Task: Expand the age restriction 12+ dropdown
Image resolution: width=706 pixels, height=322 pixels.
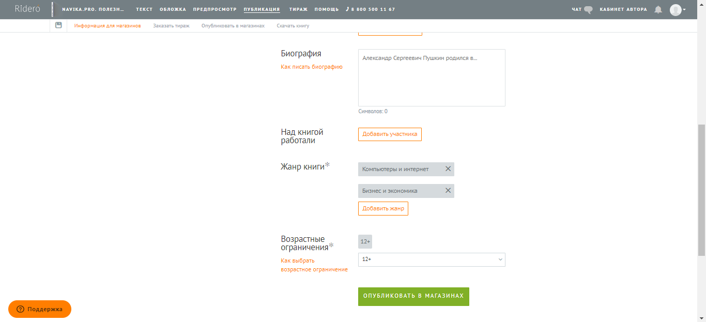Action: tap(432, 259)
